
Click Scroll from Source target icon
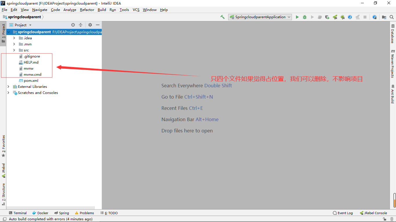[x=73, y=25]
